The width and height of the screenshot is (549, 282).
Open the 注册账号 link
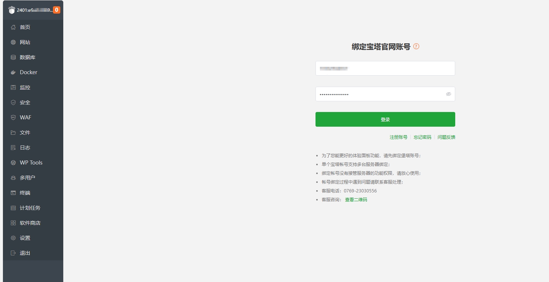(399, 137)
